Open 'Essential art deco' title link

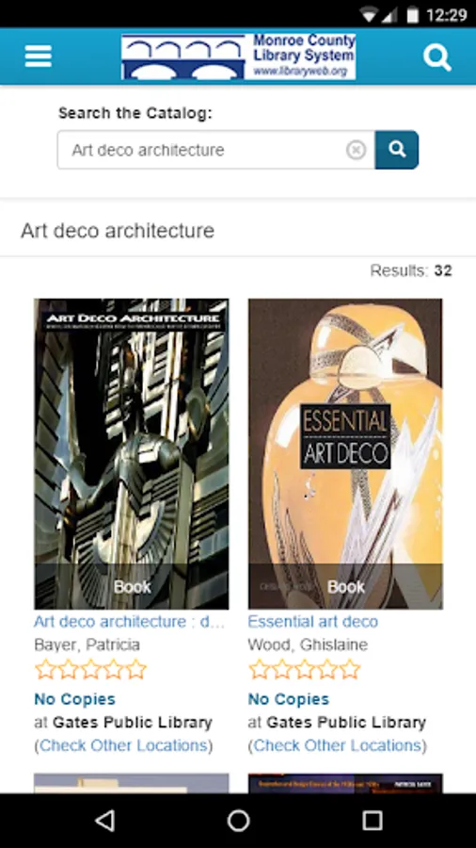coord(313,622)
